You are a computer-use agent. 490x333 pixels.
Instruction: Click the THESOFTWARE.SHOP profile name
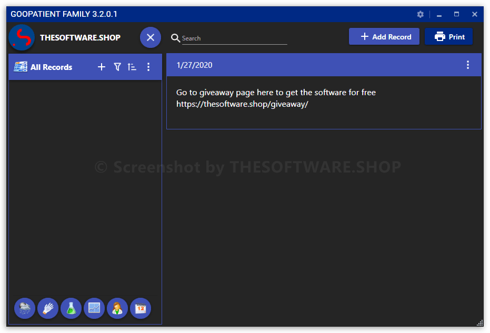(80, 38)
